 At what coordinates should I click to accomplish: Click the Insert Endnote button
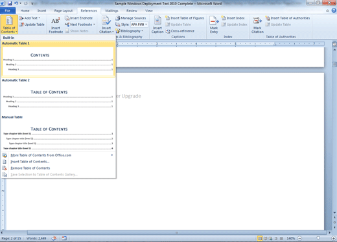click(78, 18)
